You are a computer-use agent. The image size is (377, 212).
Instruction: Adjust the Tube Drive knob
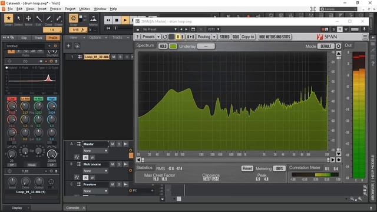coord(25,181)
